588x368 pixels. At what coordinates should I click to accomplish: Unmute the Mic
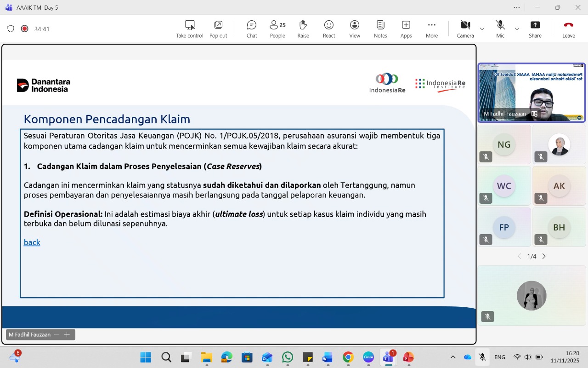500,29
